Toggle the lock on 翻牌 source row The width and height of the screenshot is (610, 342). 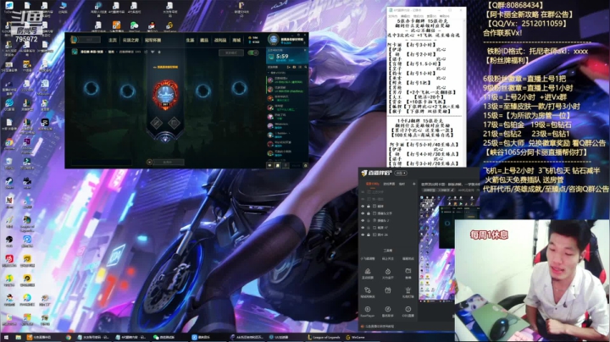369,207
